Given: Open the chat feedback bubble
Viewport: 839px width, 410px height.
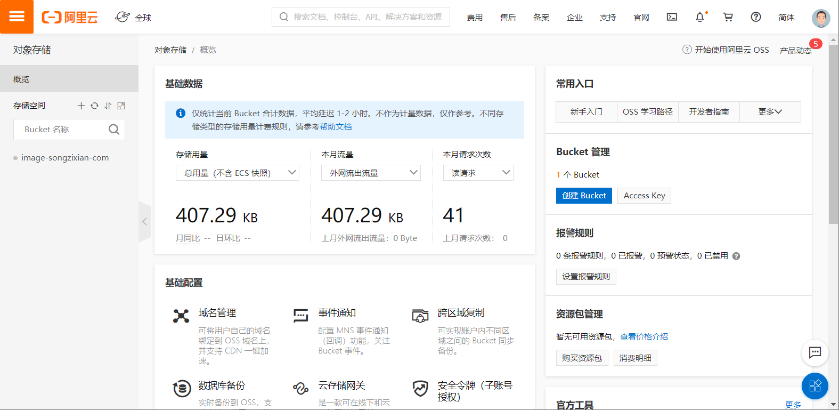Looking at the screenshot, I should [815, 352].
